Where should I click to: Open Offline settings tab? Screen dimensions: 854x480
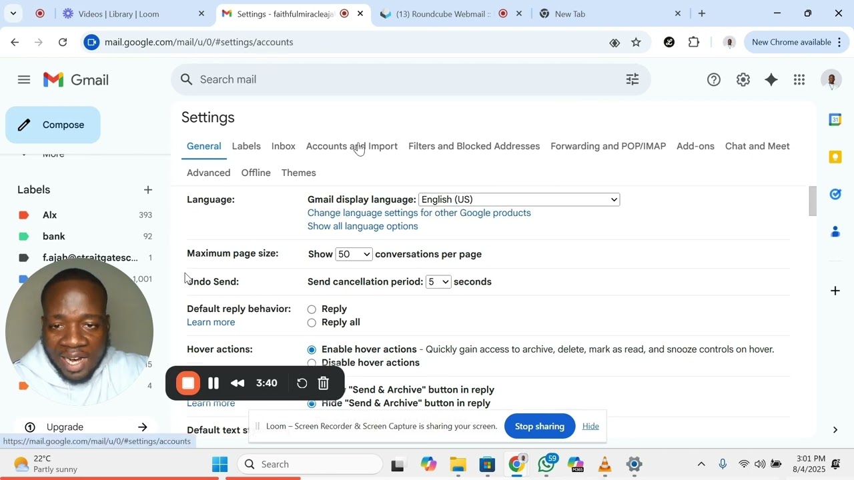256,173
